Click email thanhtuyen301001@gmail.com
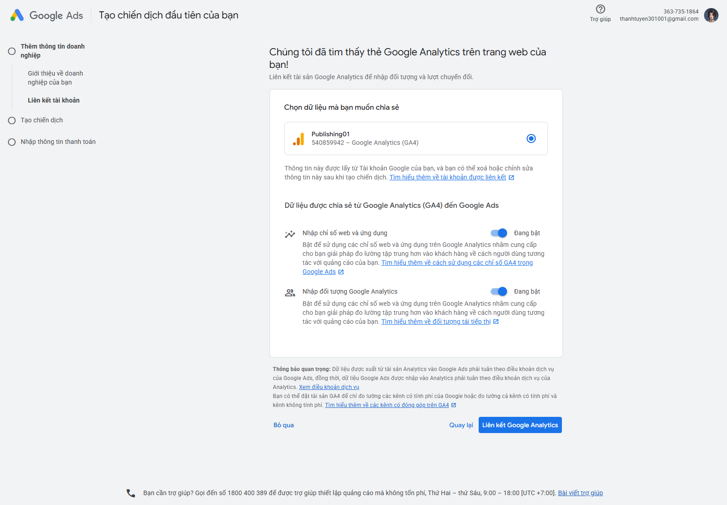 (x=659, y=19)
